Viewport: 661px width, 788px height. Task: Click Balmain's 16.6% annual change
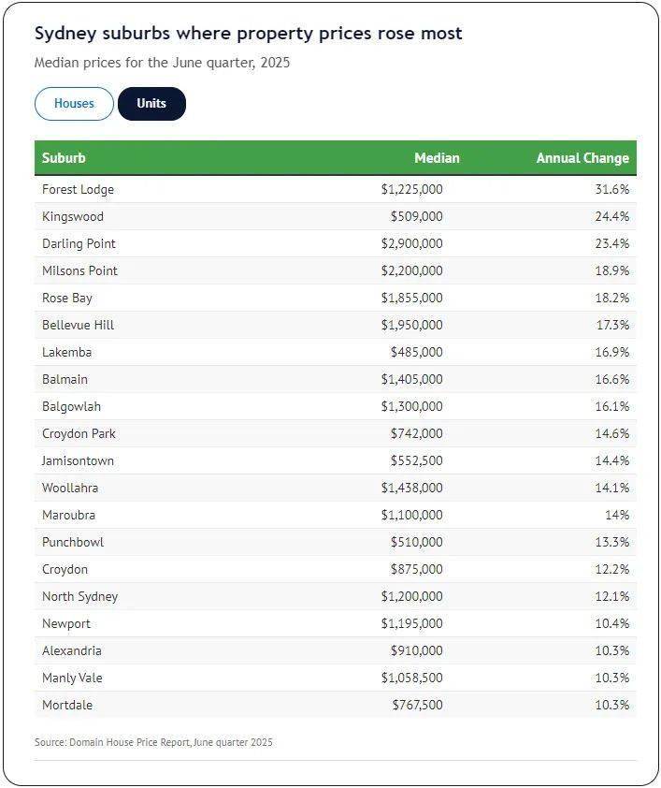pos(611,379)
